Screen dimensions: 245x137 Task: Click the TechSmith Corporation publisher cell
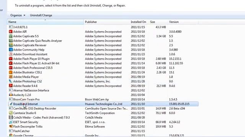tap(100, 113)
